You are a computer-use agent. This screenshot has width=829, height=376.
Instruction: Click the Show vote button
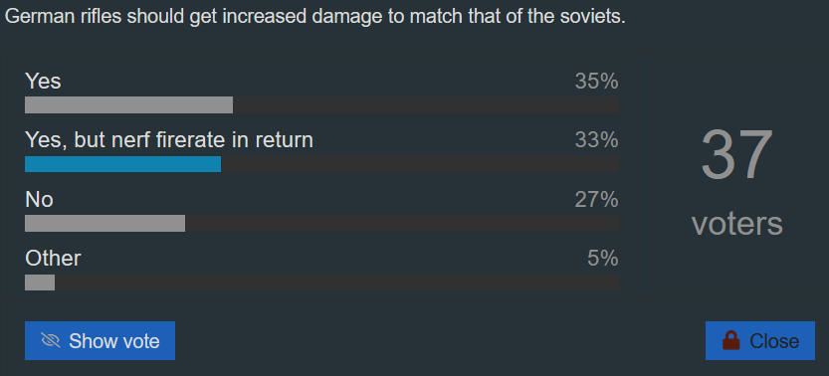(100, 340)
